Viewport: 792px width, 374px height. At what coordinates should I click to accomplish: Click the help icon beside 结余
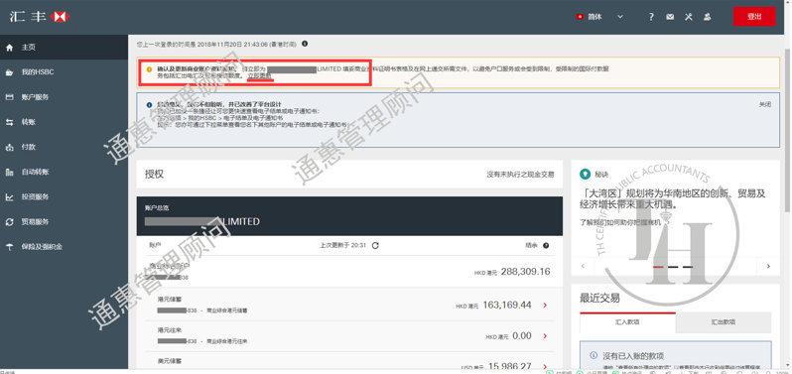(546, 245)
